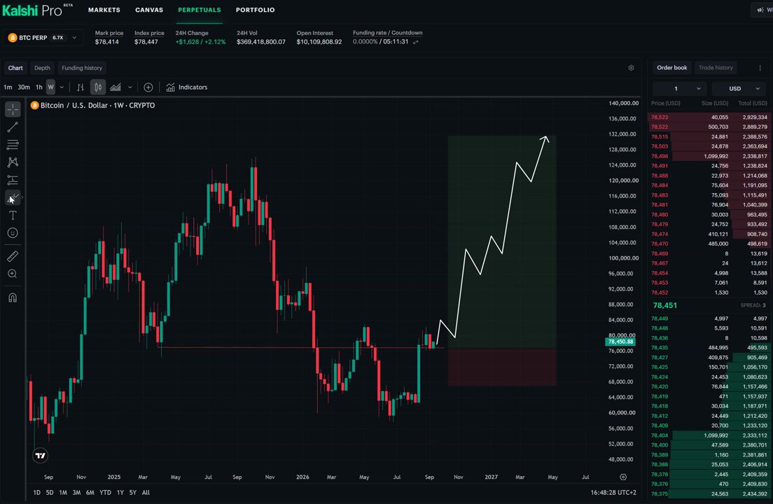
Task: Open the order book three-dot menu
Action: click(760, 68)
